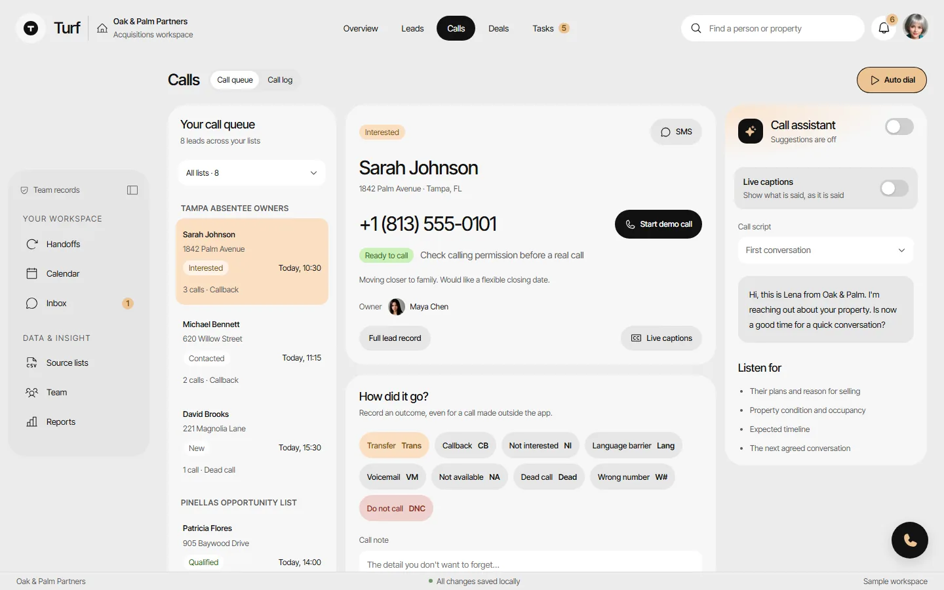Click the Turf logo icon

click(30, 28)
